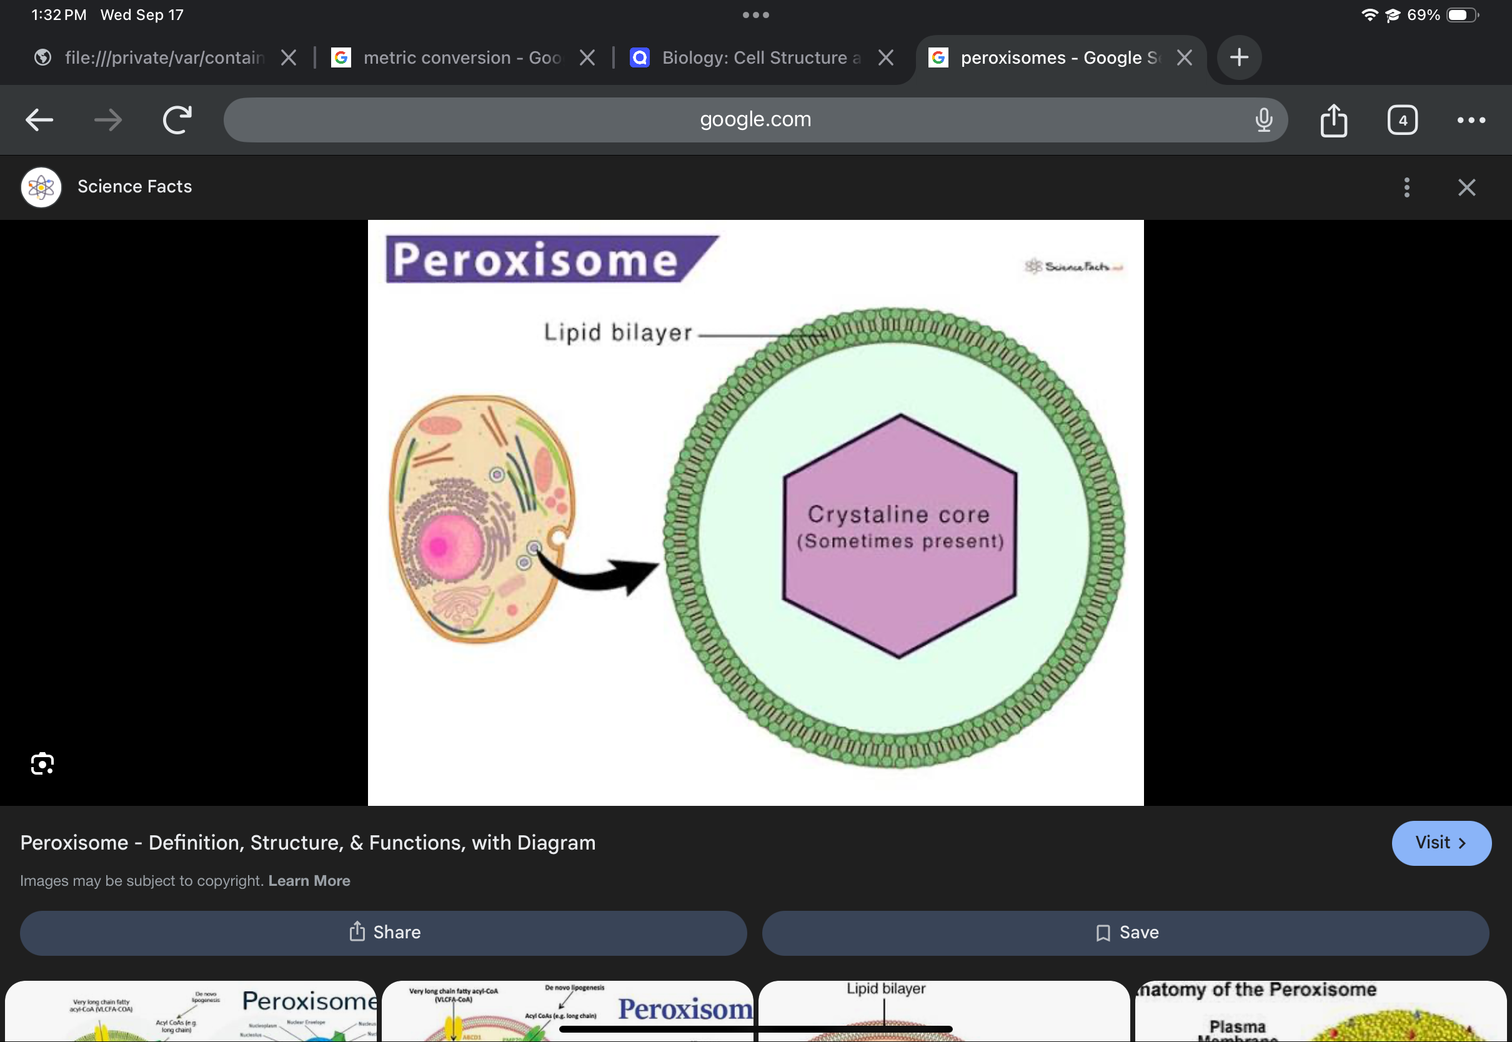Image resolution: width=1512 pixels, height=1042 pixels.
Task: Add a new tab with plus button
Action: pos(1238,57)
